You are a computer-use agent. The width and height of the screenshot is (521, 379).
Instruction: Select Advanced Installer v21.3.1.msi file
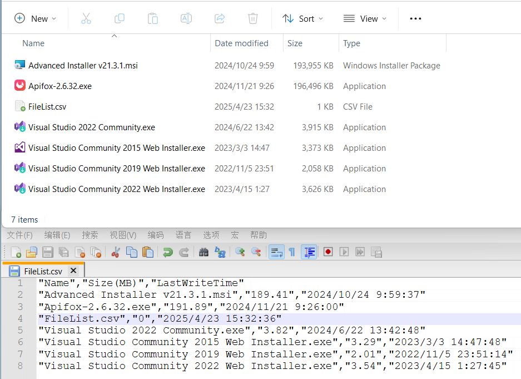tap(83, 66)
